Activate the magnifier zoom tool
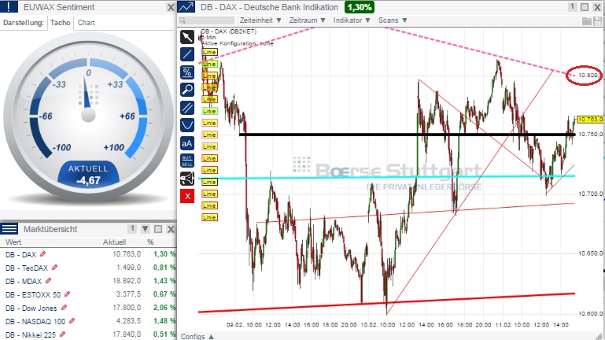The height and width of the screenshot is (340, 605). [x=187, y=90]
